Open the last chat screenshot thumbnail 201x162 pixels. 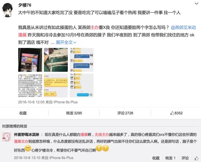point(82,86)
